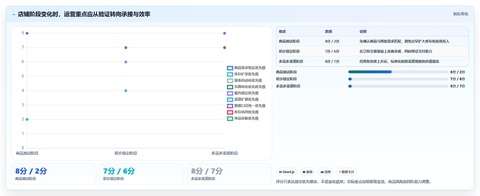Click the 进度 tag chip
Viewport: 480px width, 196px height.
[326, 172]
